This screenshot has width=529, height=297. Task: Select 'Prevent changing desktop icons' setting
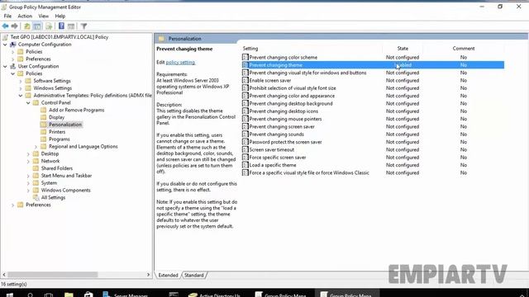[284, 111]
